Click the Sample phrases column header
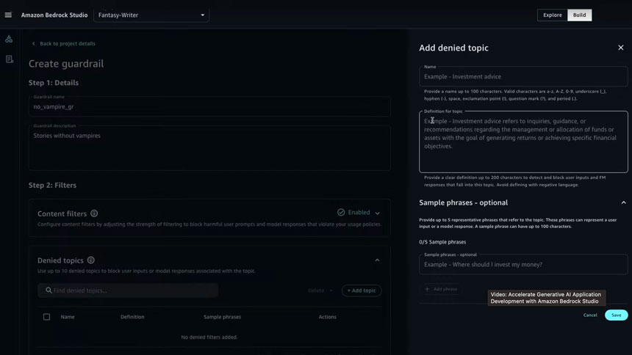 pos(222,317)
